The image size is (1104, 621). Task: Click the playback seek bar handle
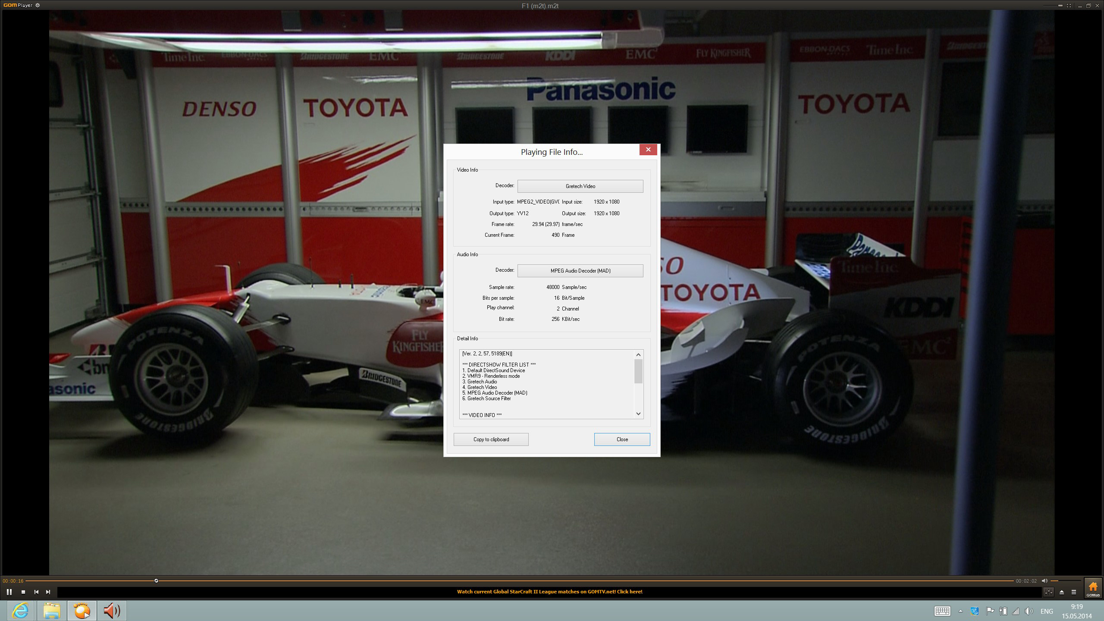click(156, 581)
